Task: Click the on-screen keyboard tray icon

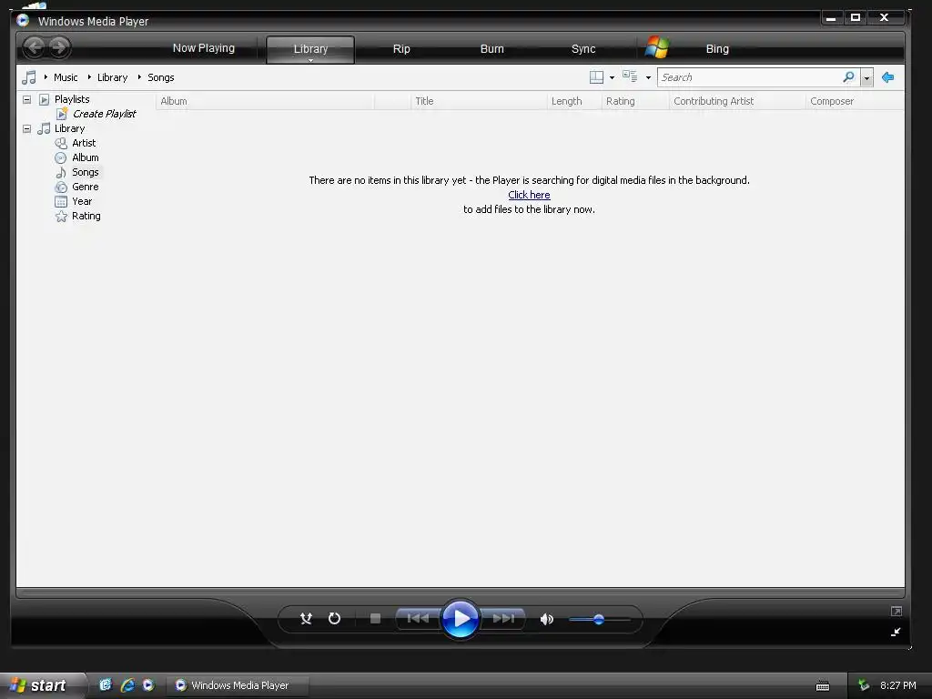Action: click(x=823, y=686)
